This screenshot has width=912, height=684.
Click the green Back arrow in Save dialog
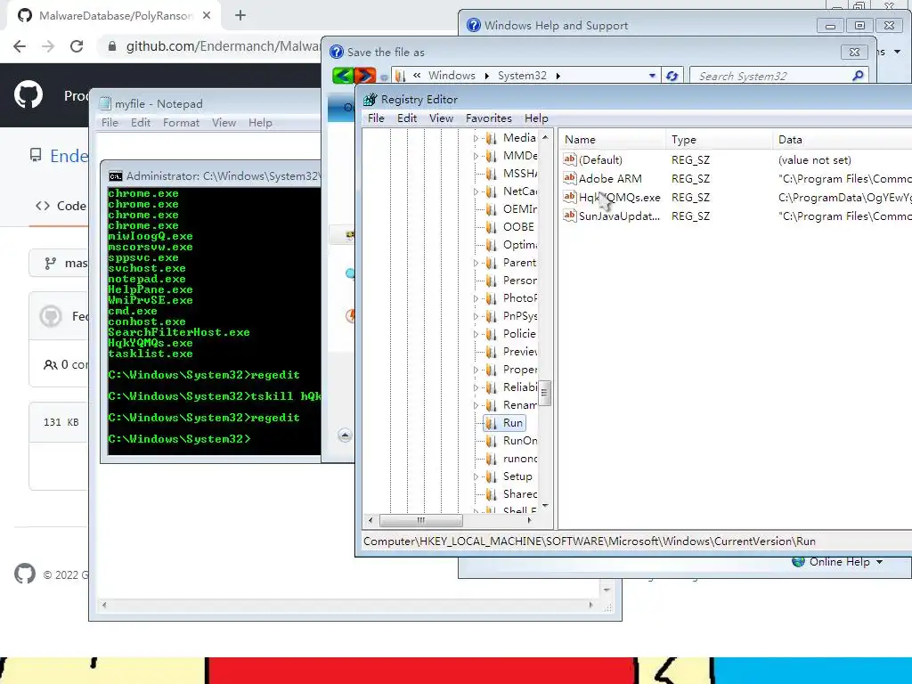343,76
